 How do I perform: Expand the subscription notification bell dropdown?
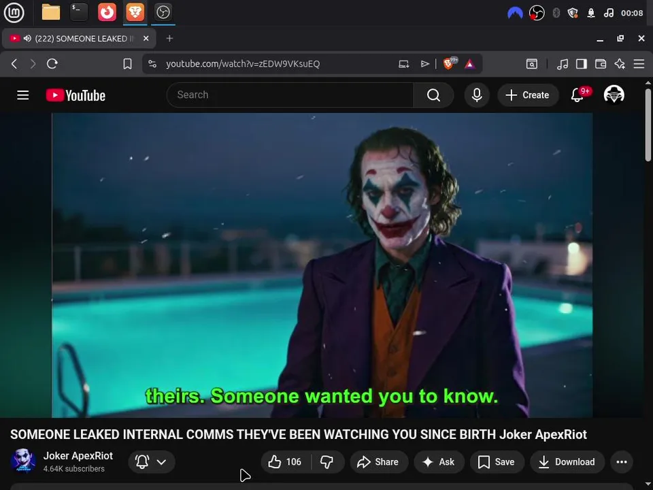point(152,461)
